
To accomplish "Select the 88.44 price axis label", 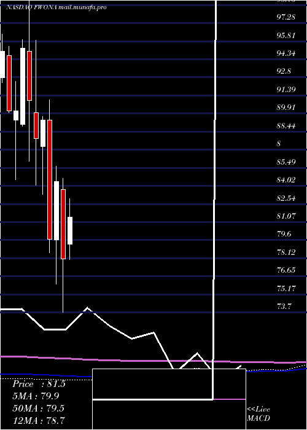I will 286,126.
